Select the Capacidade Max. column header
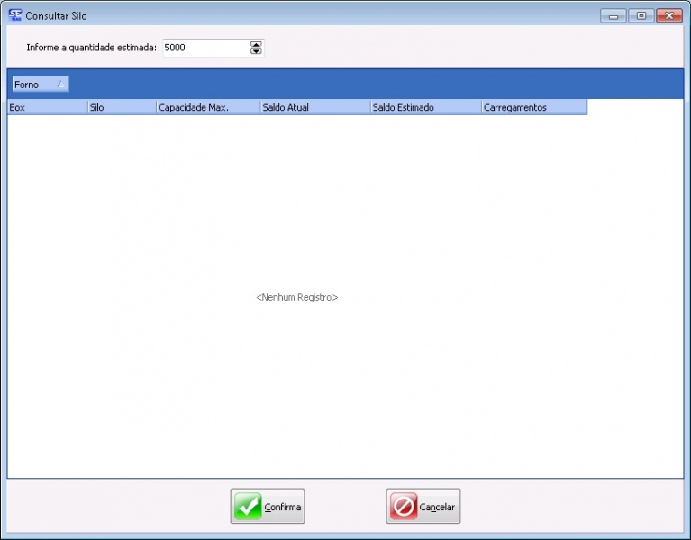Viewport: 691px width, 540px height. [207, 107]
